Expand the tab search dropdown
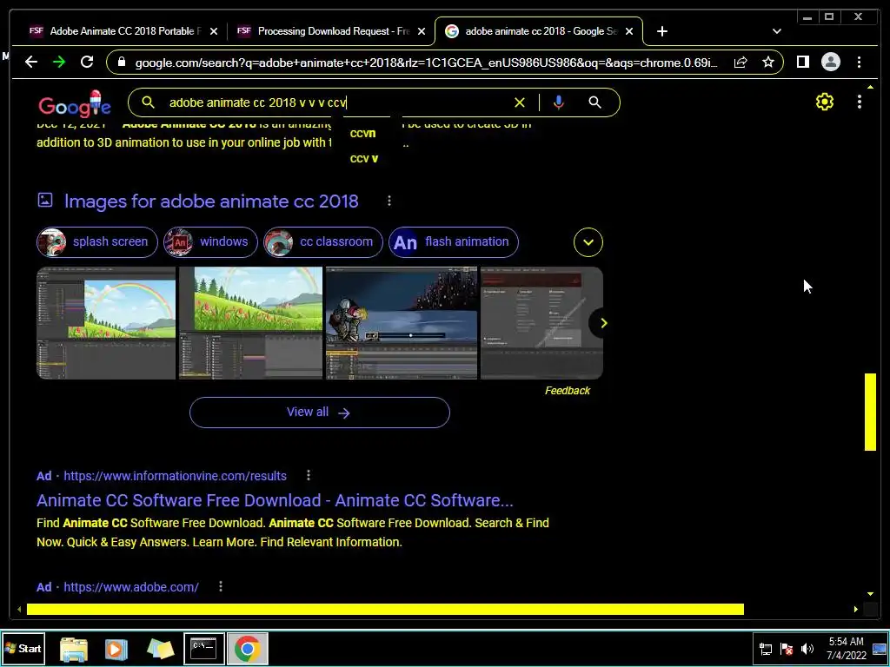This screenshot has height=667, width=890. click(x=777, y=31)
